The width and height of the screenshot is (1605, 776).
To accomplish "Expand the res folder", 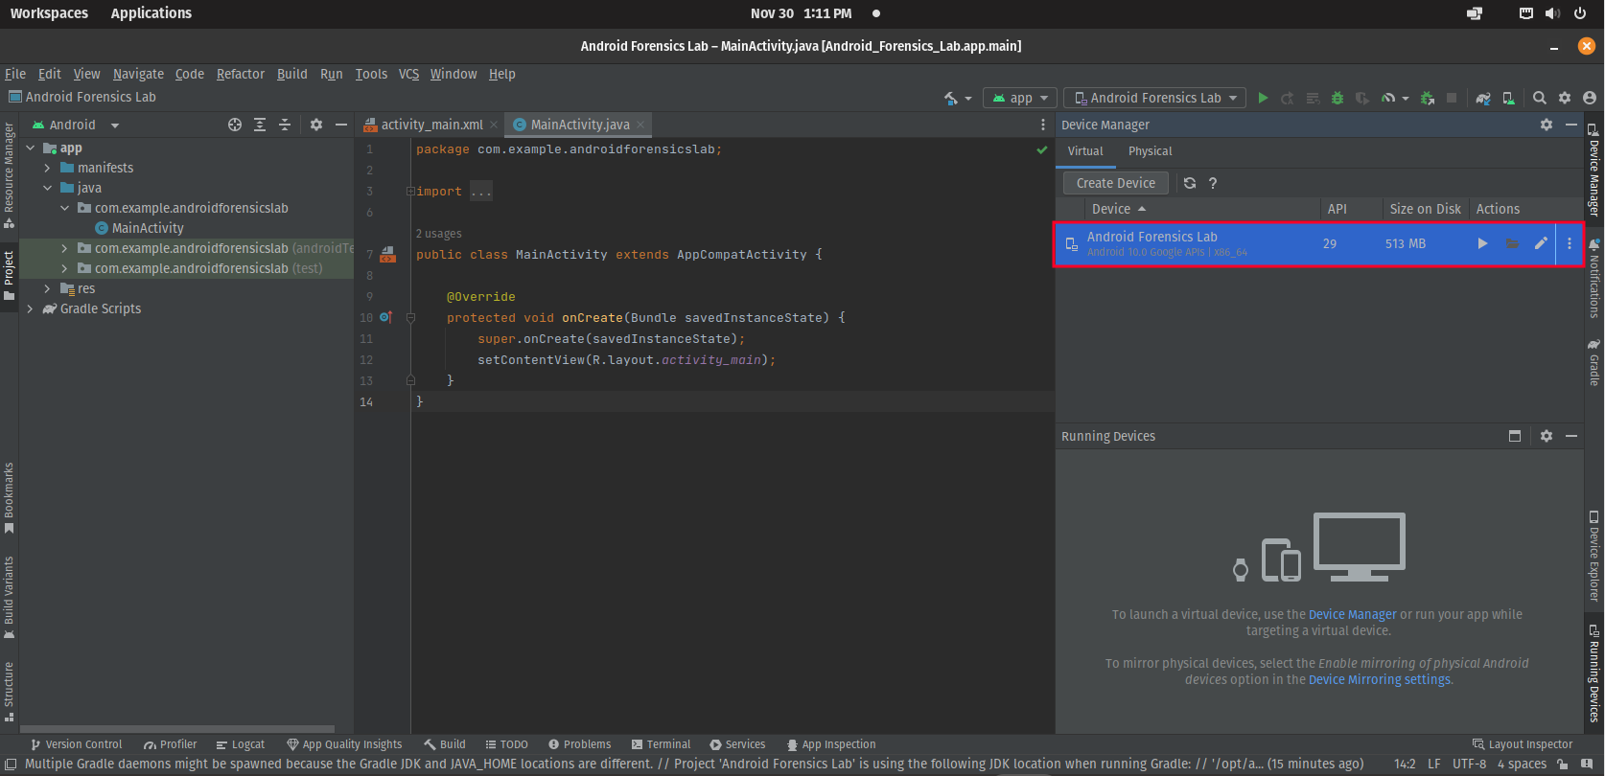I will point(48,288).
